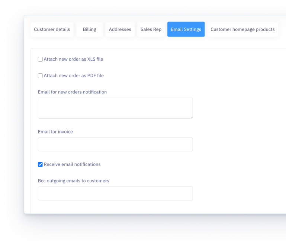This screenshot has width=286, height=247.
Task: Click the 'Attach new order as XLS file' label
Action: point(73,59)
